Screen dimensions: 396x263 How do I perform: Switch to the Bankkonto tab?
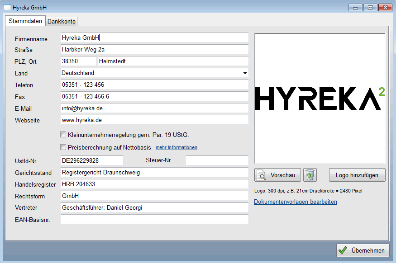click(62, 21)
